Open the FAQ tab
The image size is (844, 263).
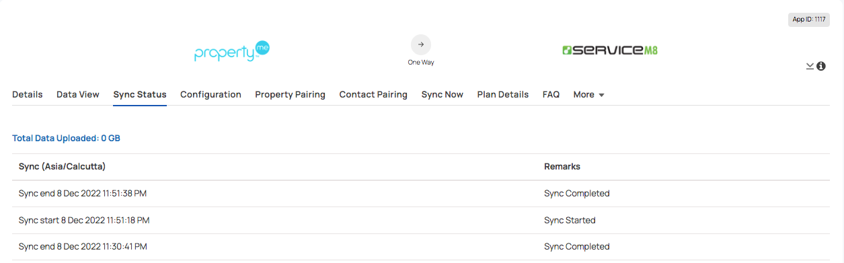point(551,95)
